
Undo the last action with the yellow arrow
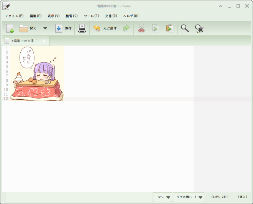(x=97, y=28)
